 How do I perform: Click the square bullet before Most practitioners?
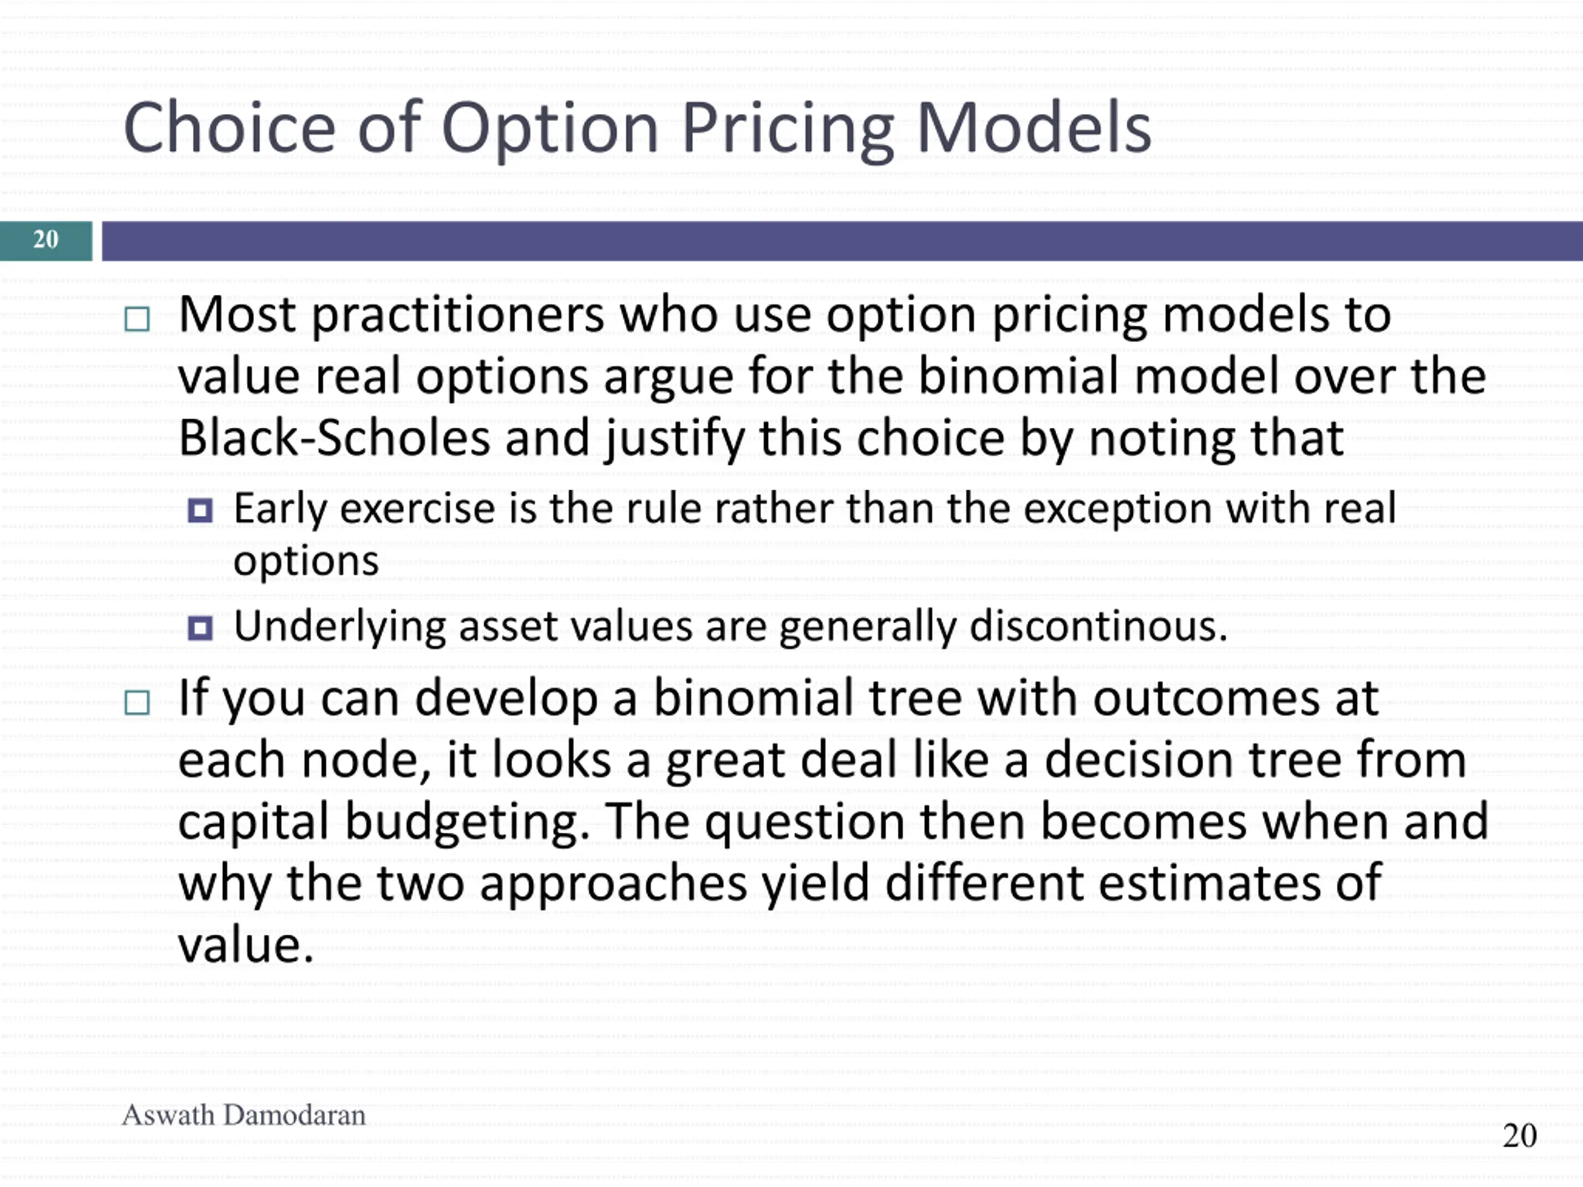(x=137, y=319)
